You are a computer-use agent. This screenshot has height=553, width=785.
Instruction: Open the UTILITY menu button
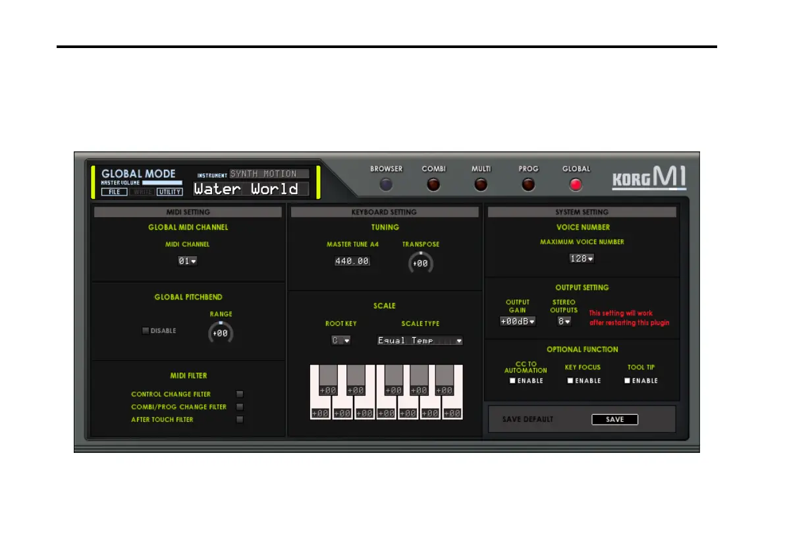(170, 192)
